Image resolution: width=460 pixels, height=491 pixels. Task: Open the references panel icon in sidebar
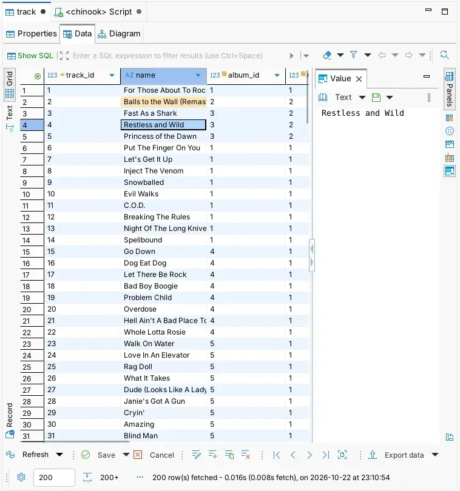(450, 144)
